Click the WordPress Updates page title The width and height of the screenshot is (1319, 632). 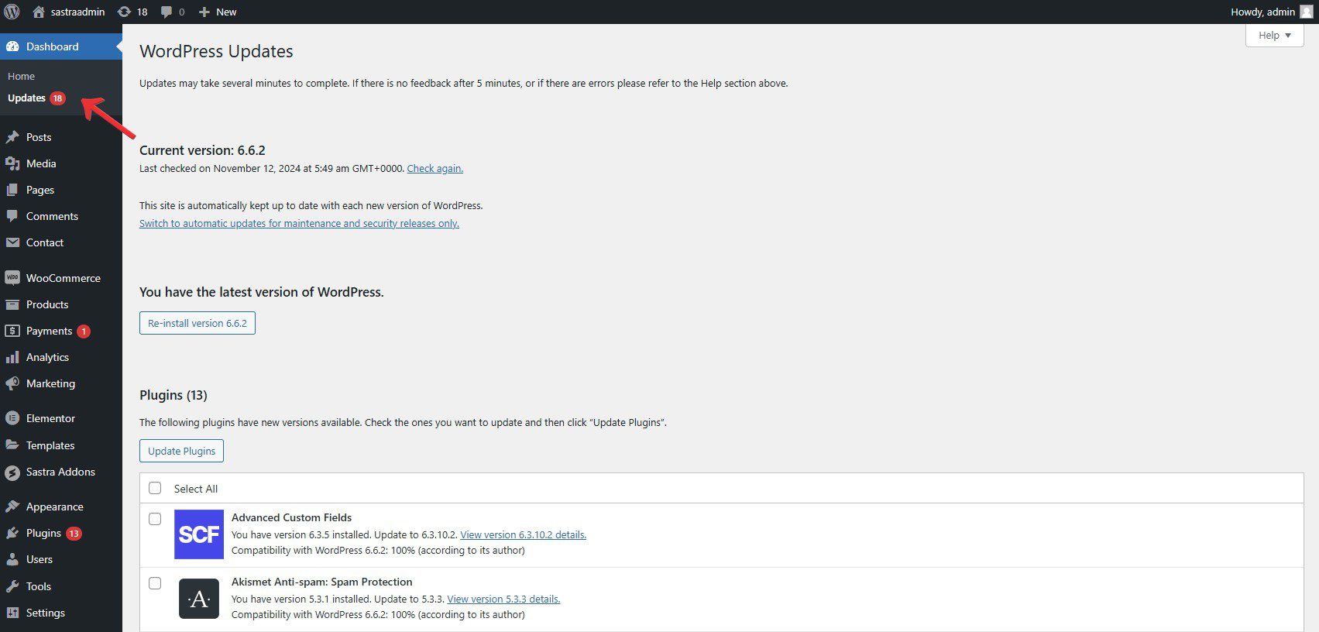(216, 51)
